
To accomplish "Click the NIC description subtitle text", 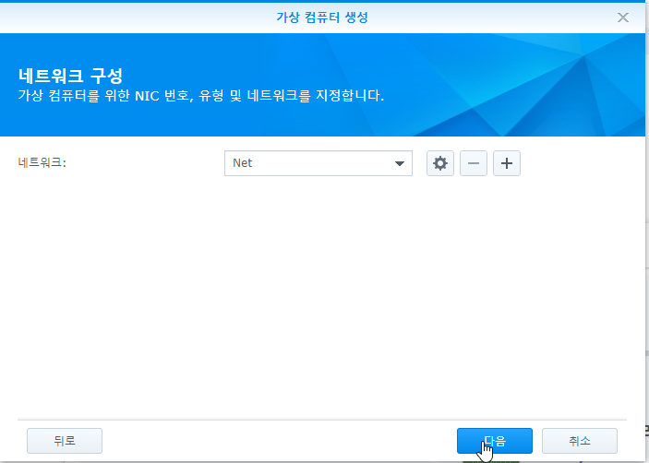I will coord(201,96).
